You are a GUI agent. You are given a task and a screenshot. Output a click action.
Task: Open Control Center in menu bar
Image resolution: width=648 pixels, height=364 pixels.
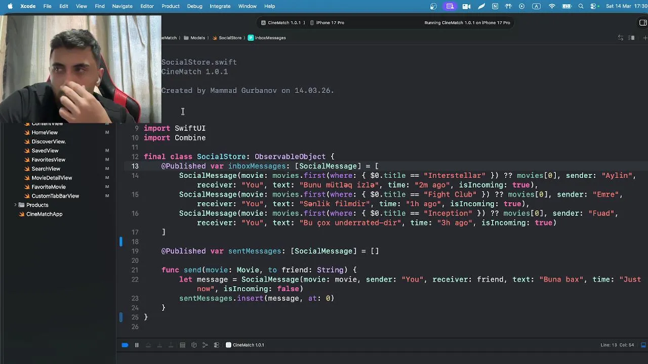(594, 6)
